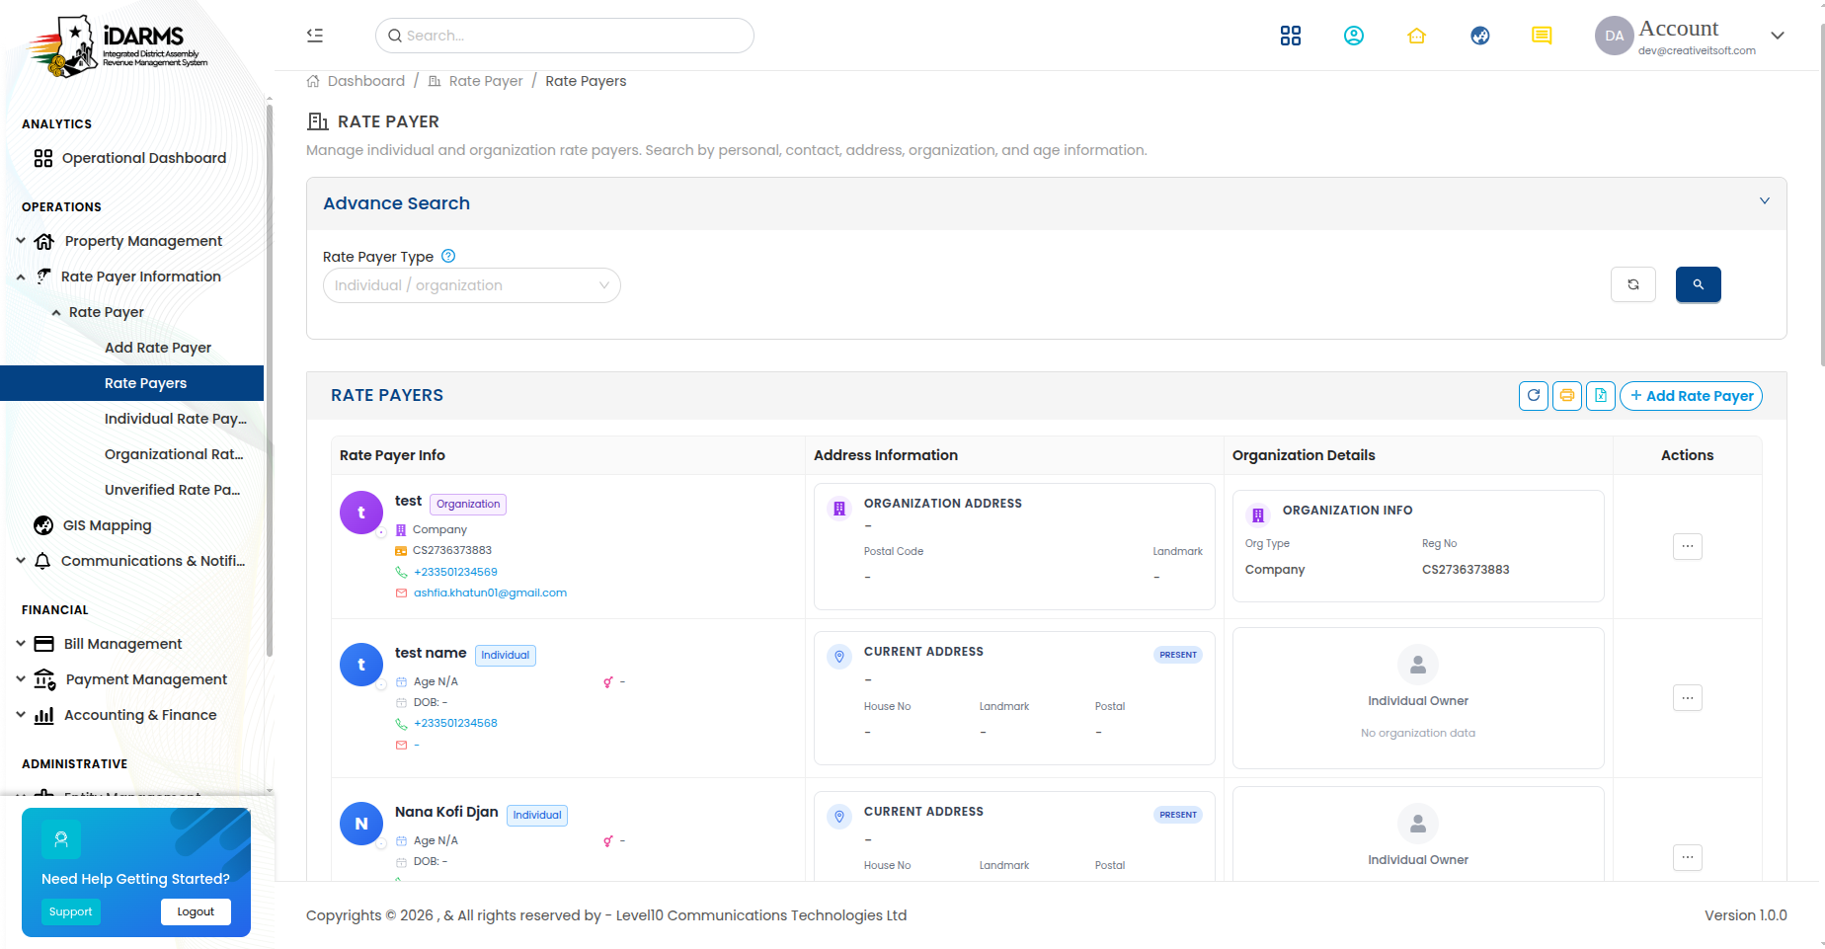Image resolution: width=1825 pixels, height=949 pixels.
Task: Open Operational Dashboard menu item
Action: [x=130, y=158]
